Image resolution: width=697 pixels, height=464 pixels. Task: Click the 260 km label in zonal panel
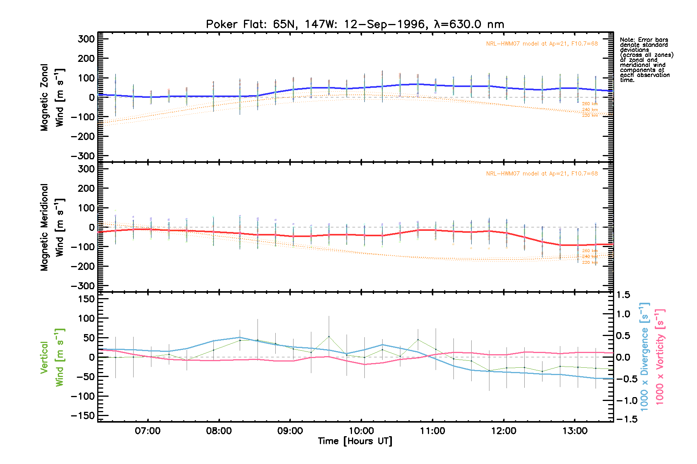pyautogui.click(x=590, y=104)
